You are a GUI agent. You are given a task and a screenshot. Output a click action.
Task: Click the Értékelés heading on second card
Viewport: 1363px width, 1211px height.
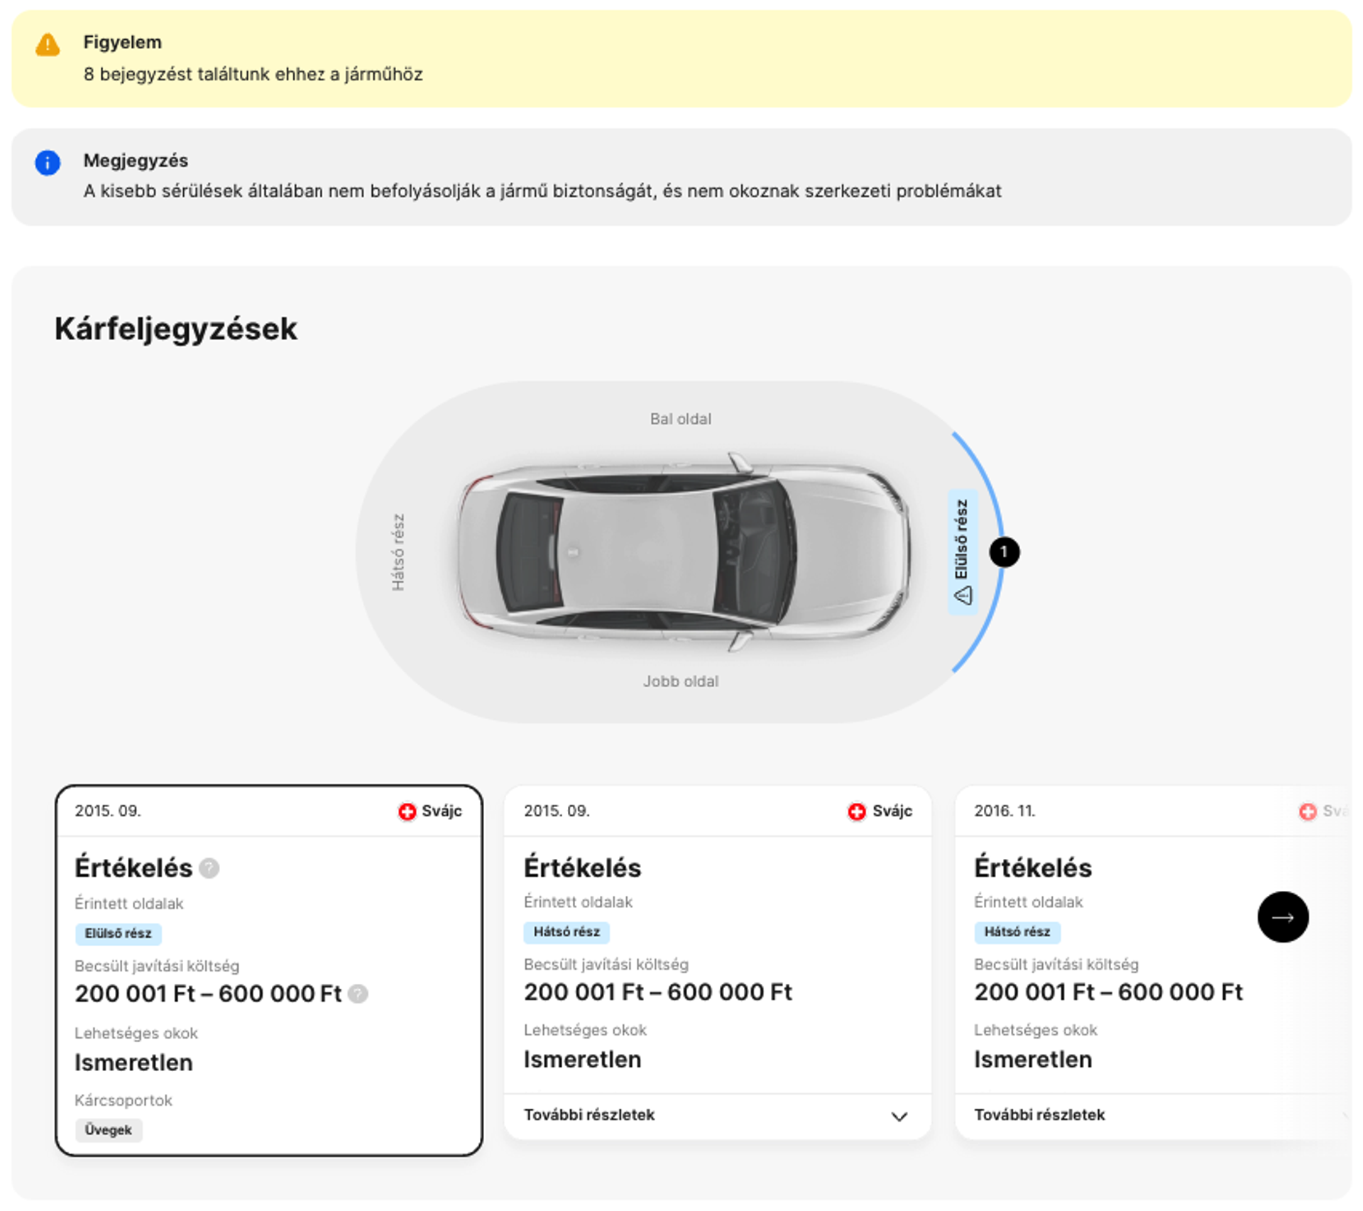coord(582,868)
